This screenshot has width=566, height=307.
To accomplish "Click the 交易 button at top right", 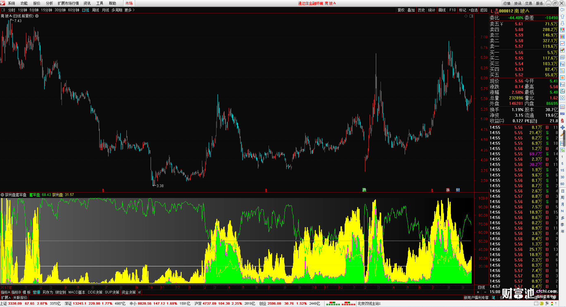I will pos(529,3).
